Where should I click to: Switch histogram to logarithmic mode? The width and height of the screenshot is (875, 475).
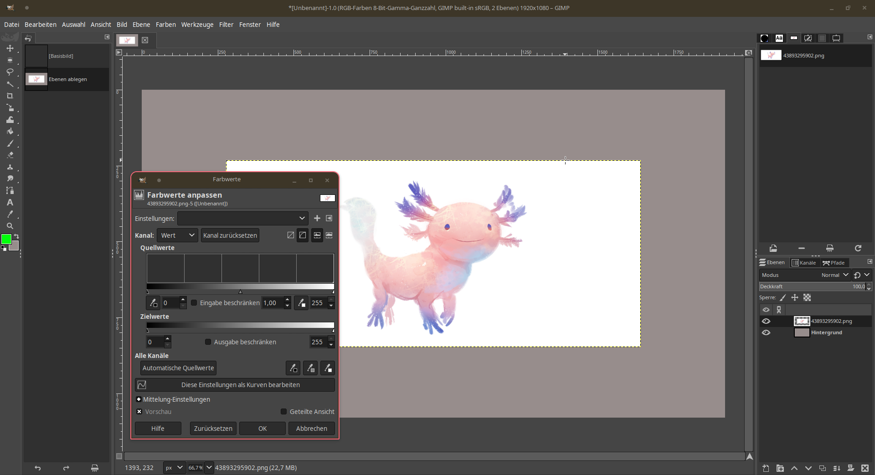[x=329, y=235]
